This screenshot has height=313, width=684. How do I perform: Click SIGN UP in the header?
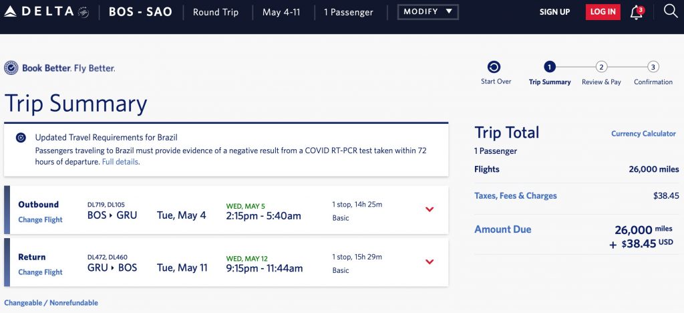click(x=554, y=12)
